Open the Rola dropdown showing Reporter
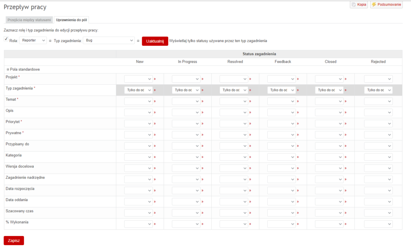Screen dimensions: 411x252 point(33,41)
